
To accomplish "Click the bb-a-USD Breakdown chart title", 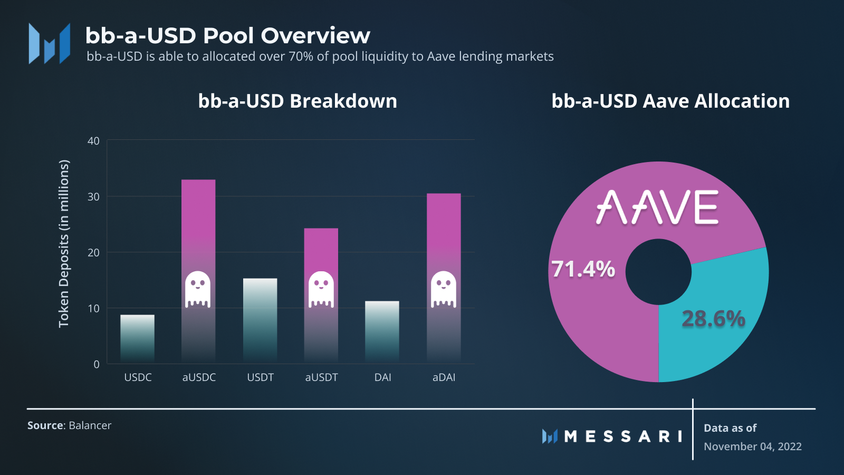I will 298,101.
